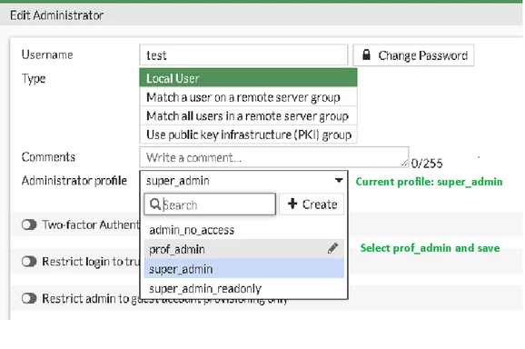Click the Edit Administrator page title

57,15
